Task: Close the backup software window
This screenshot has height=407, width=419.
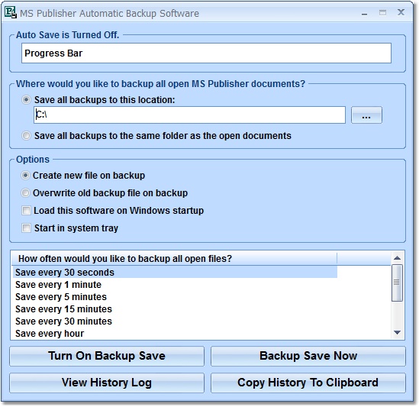Action: [401, 12]
